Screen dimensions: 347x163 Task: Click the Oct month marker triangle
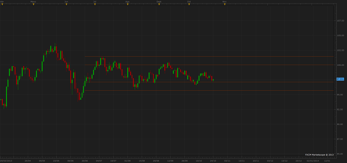[188, 4]
